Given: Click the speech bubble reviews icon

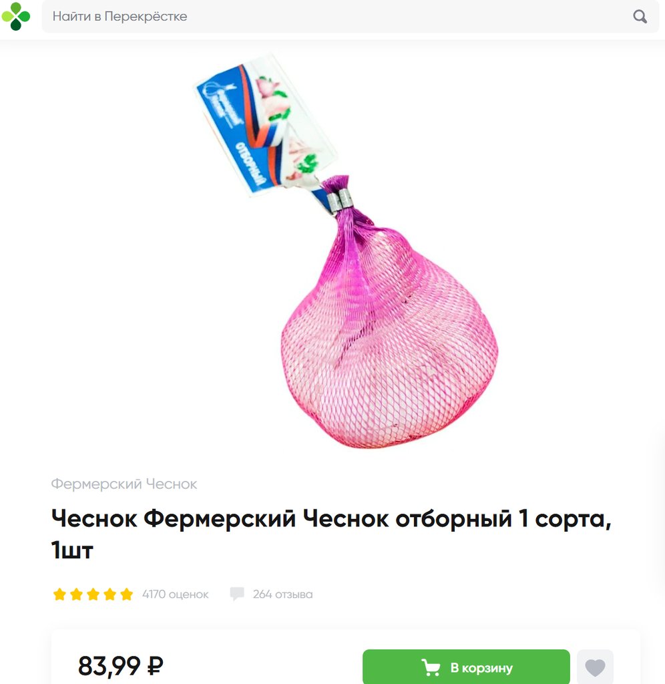Looking at the screenshot, I should tap(237, 594).
